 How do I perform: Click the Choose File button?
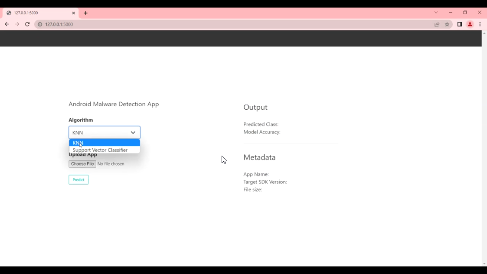(x=82, y=164)
